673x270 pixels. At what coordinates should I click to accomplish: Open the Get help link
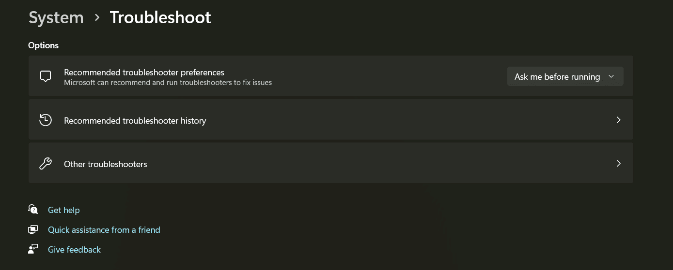coord(63,210)
